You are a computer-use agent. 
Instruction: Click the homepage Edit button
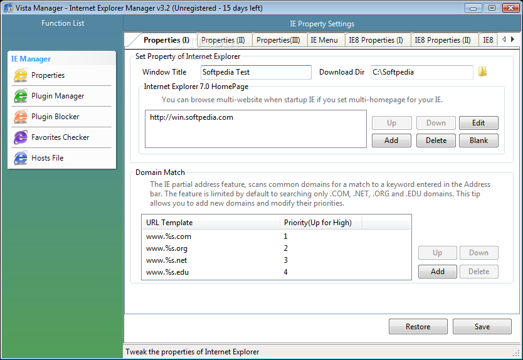(x=478, y=123)
